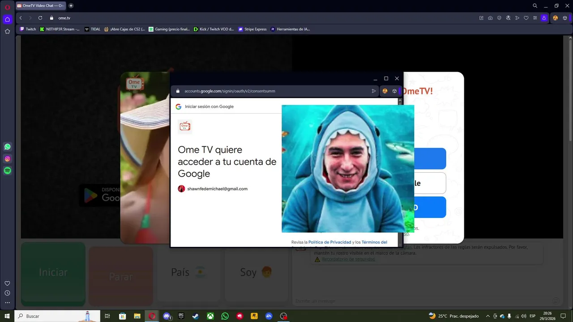This screenshot has height=322, width=573.
Task: Open the N0THIP3R Stream bookmark
Action: click(60, 29)
